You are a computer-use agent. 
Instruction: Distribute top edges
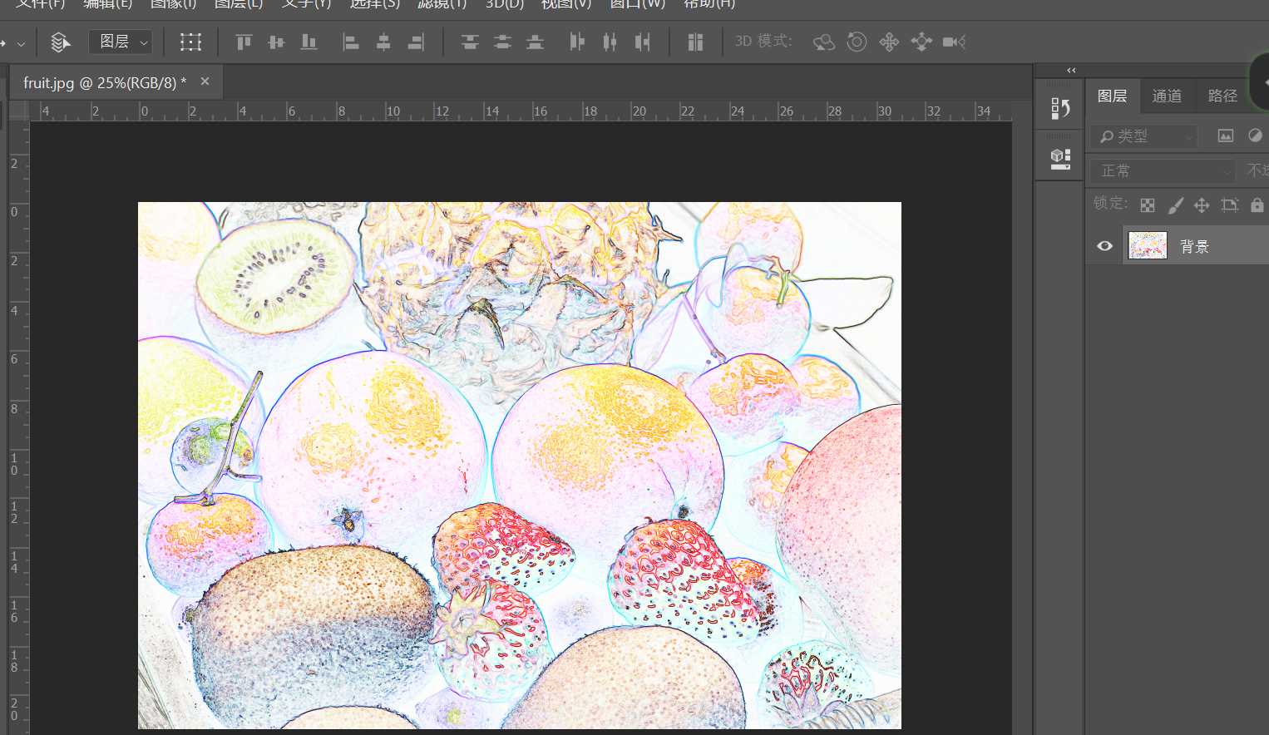470,42
